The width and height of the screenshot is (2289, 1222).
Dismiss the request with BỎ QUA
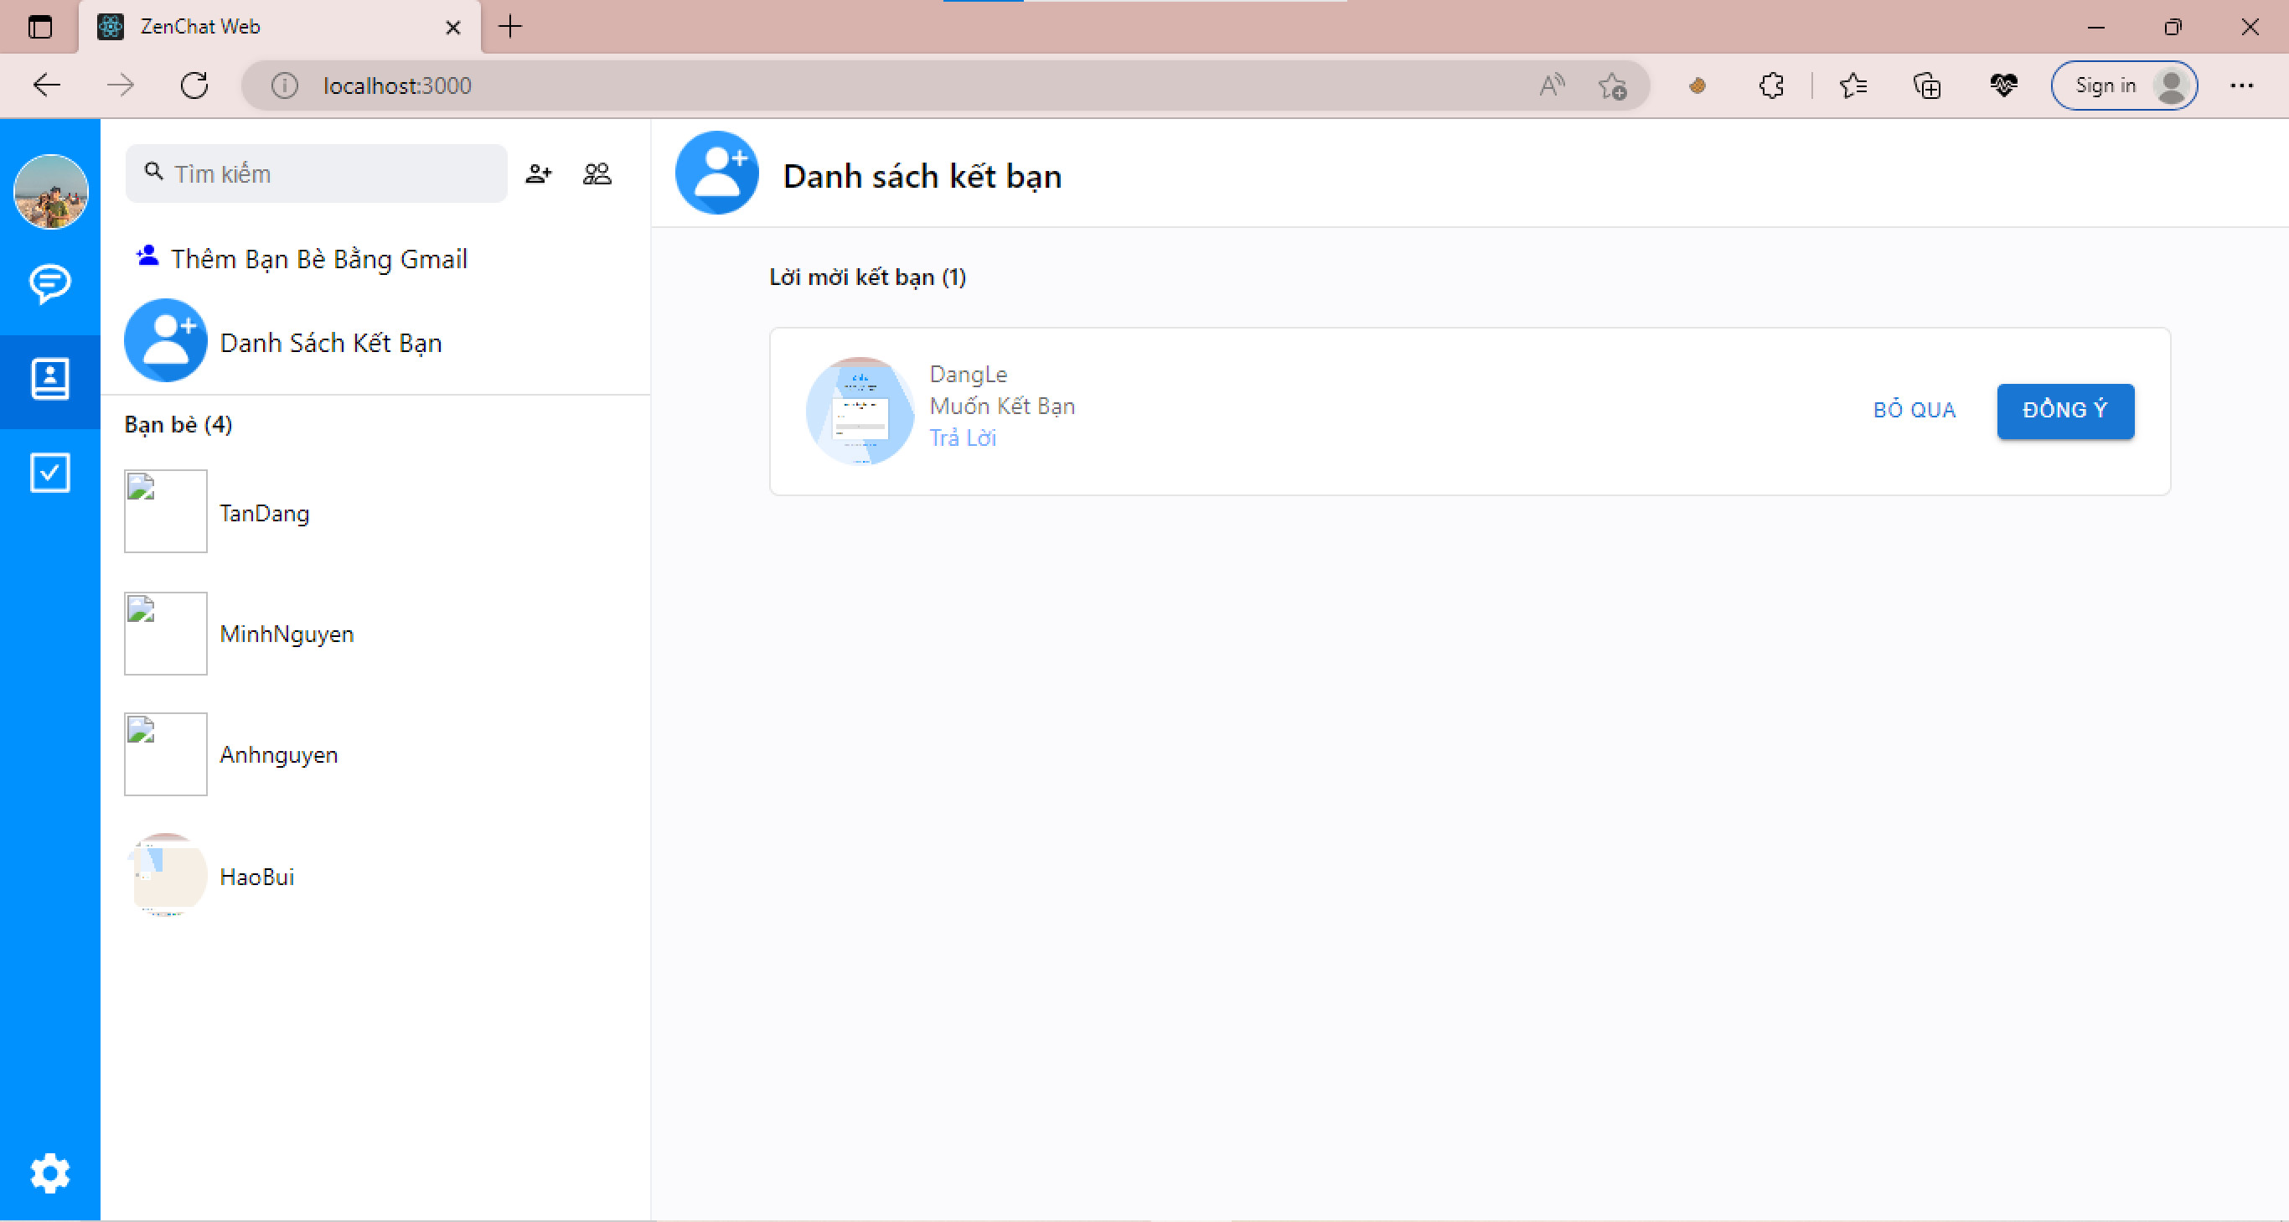click(1913, 410)
